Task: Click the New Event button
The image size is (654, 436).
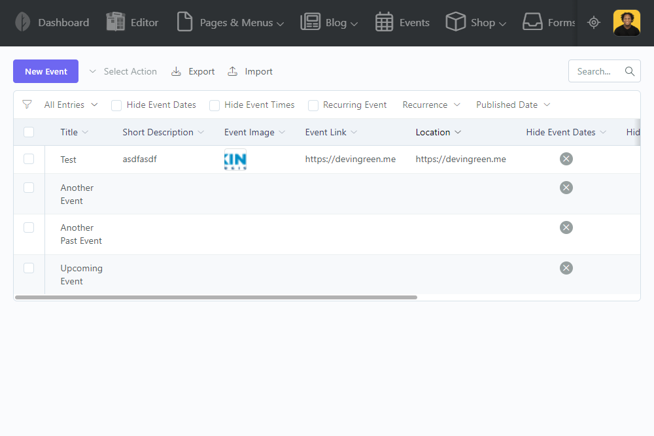Action: coord(46,71)
